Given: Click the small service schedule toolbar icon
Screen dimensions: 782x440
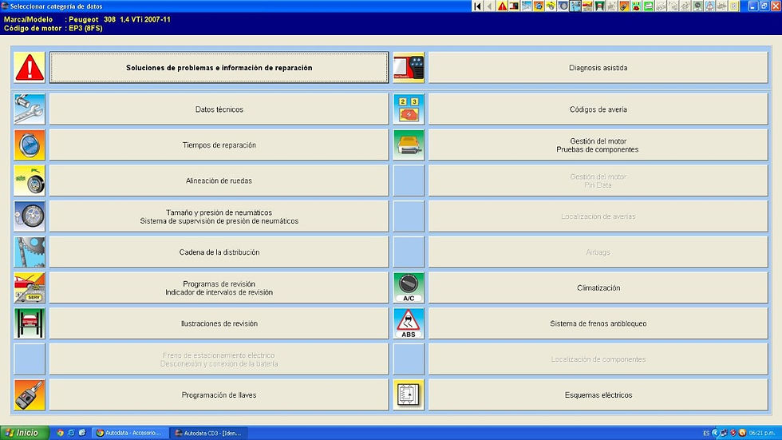Looking at the screenshot, I should [587, 6].
